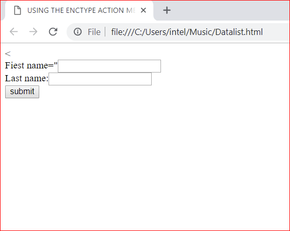This screenshot has width=290, height=231.
Task: Open site information via the info icon
Action: click(77, 32)
